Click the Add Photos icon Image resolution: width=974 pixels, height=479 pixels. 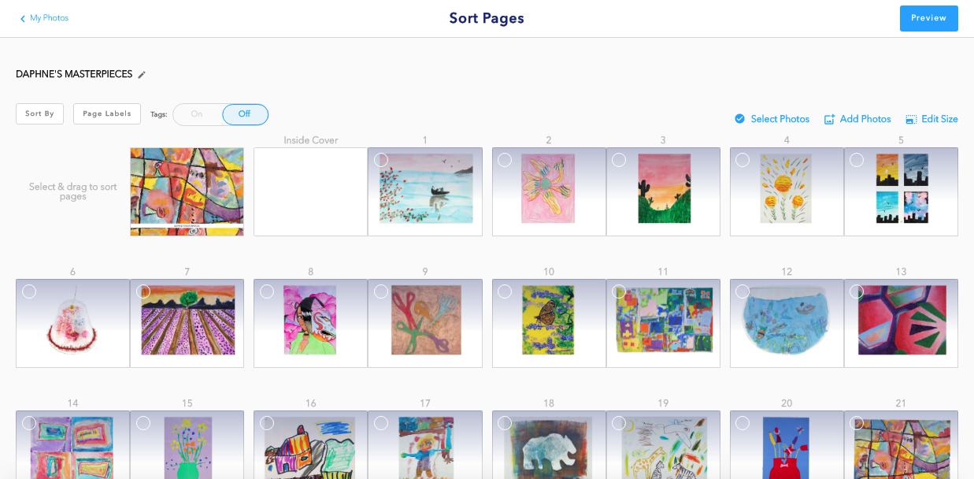[x=829, y=119]
